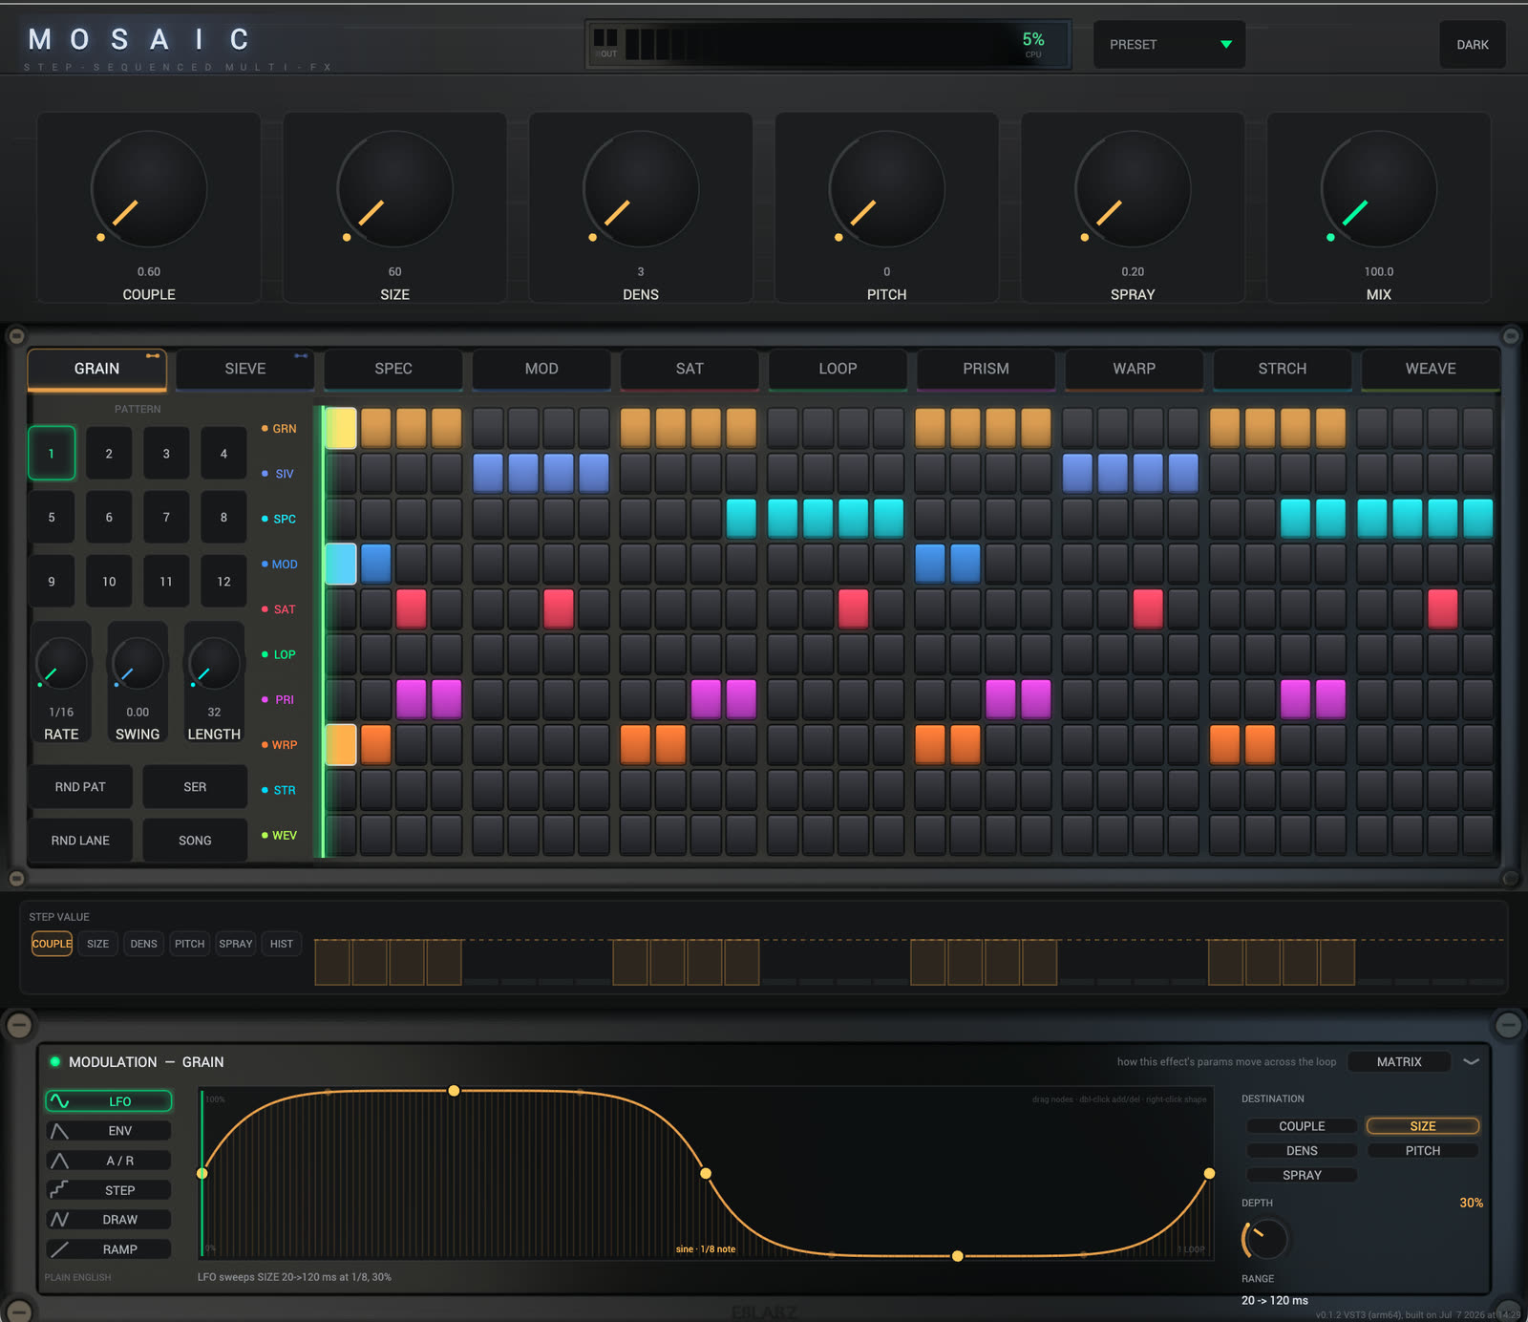Click the link icon on GRAIN tab

pyautogui.click(x=153, y=355)
